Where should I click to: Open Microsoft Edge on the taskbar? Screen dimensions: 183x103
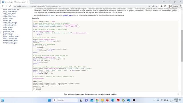tap(113, 100)
